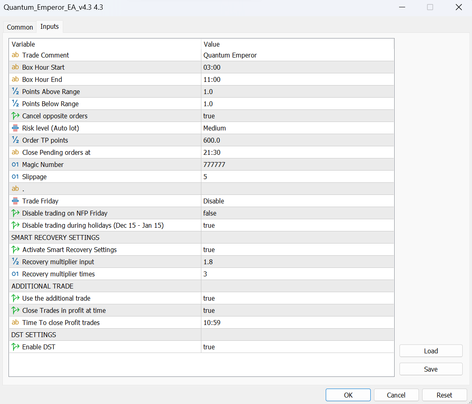472x404 pixels.
Task: Click the Recovery multiplier input value 1.8
Action: click(297, 262)
